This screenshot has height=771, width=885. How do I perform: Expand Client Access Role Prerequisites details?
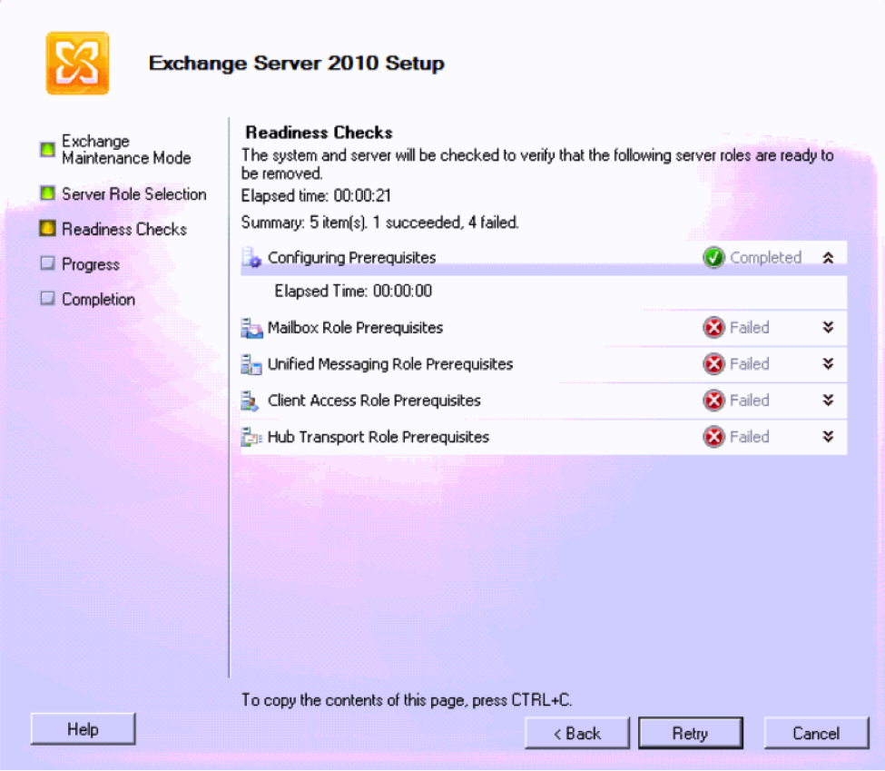pyautogui.click(x=828, y=400)
